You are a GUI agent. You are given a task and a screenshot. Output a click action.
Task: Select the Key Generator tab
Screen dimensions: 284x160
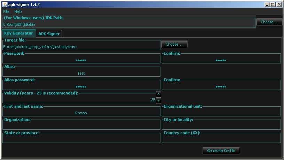(18, 33)
